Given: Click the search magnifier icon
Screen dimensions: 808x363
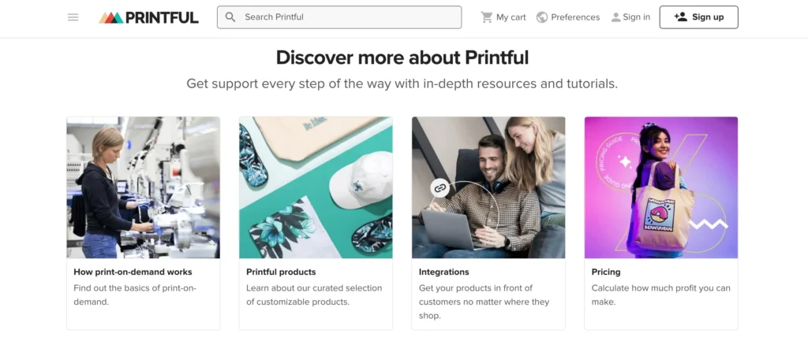Looking at the screenshot, I should tap(230, 17).
